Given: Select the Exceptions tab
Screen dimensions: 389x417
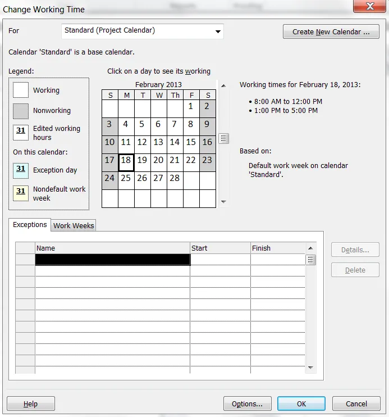Looking at the screenshot, I should tap(30, 225).
